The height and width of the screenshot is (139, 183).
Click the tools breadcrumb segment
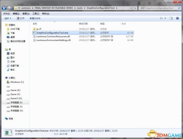(80, 8)
